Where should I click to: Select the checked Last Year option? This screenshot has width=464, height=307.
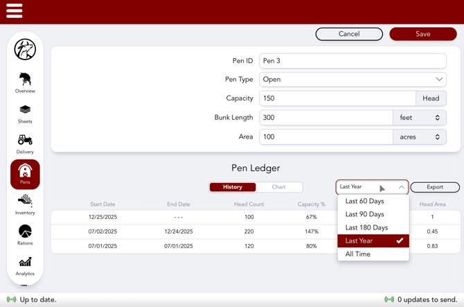pos(373,240)
